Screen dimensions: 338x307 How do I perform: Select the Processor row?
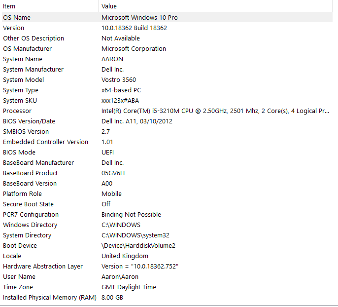pos(17,111)
